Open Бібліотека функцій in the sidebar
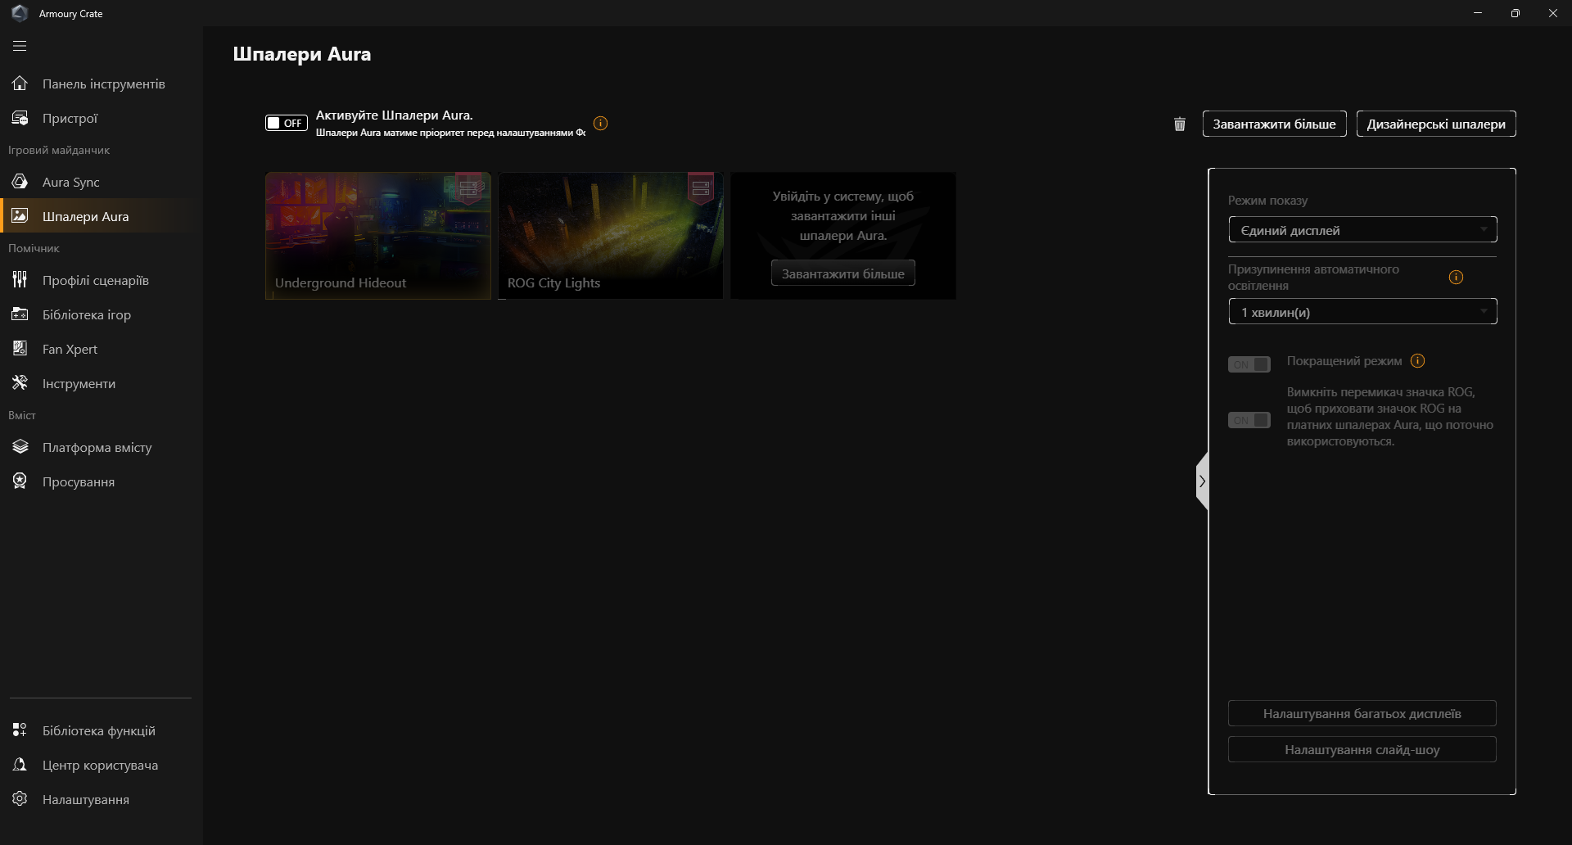The width and height of the screenshot is (1572, 845). point(102,730)
